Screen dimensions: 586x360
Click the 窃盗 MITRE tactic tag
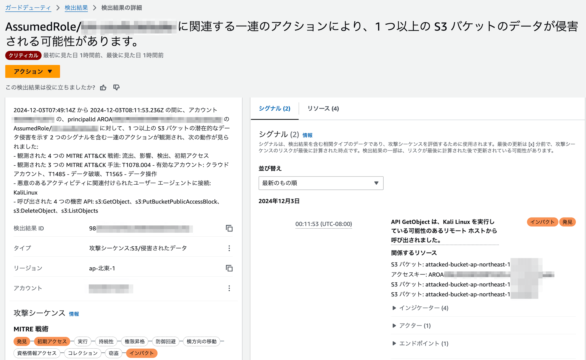point(114,353)
